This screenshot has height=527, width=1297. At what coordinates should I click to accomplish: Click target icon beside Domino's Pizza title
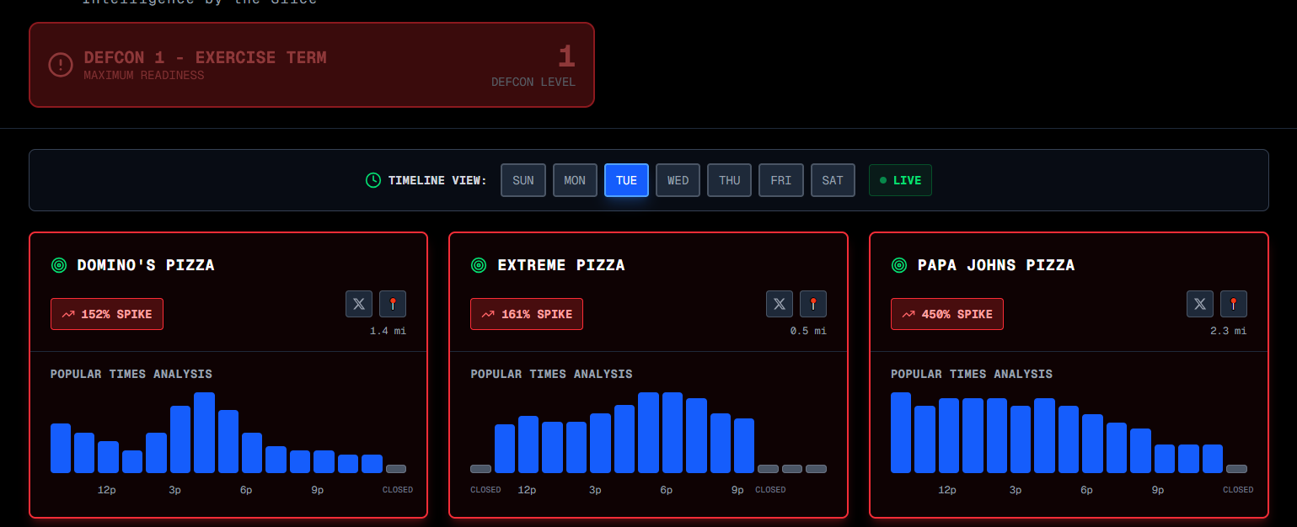coord(59,265)
